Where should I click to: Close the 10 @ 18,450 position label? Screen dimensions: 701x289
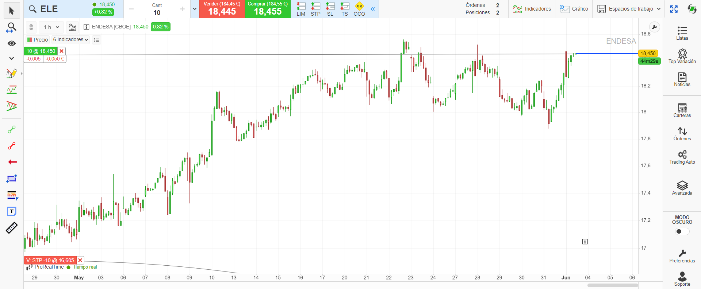(x=62, y=51)
